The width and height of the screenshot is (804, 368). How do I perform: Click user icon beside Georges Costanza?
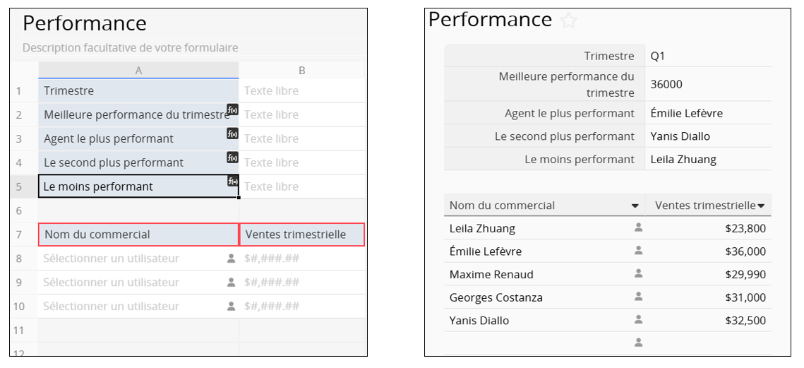click(638, 297)
